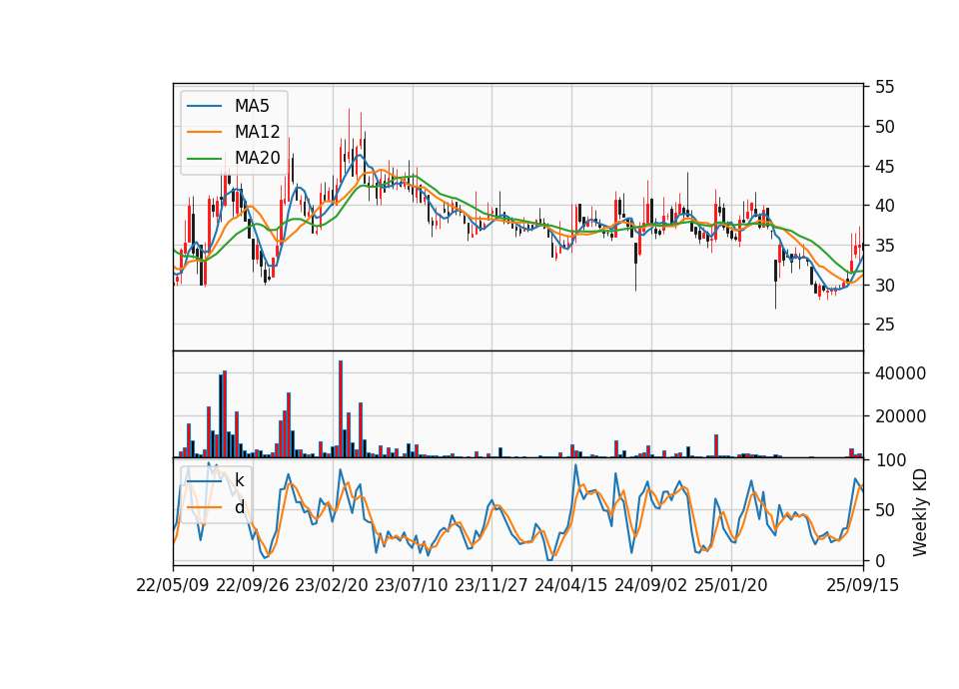Click the price axis value 30
Screen dimensions: 959x689
click(885, 285)
